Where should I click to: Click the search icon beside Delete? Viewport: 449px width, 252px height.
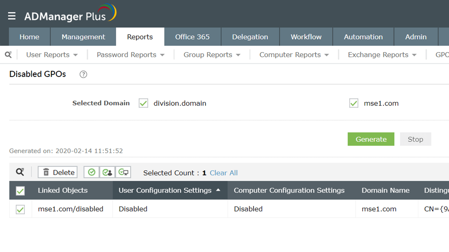(20, 172)
